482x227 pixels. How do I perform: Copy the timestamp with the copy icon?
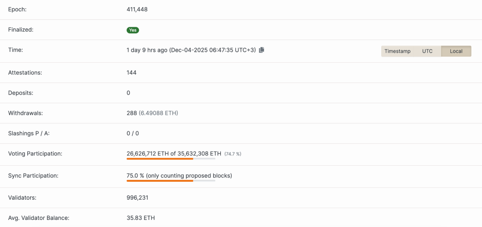[x=262, y=50]
